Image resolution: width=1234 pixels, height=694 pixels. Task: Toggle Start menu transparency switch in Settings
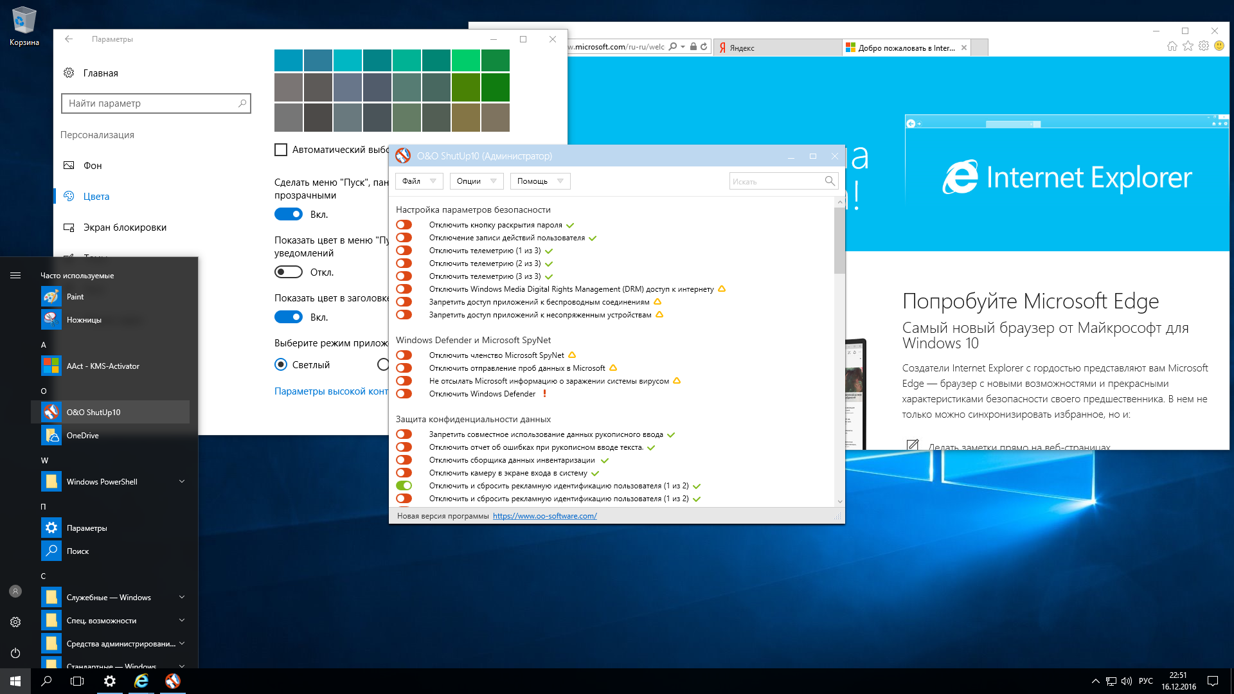pos(289,215)
